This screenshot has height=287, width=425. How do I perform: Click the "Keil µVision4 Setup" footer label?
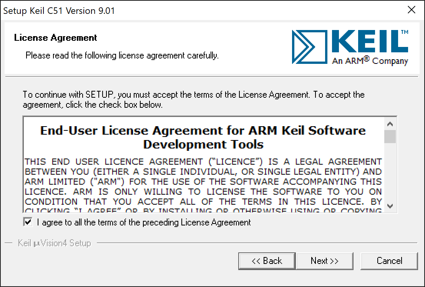(x=54, y=243)
